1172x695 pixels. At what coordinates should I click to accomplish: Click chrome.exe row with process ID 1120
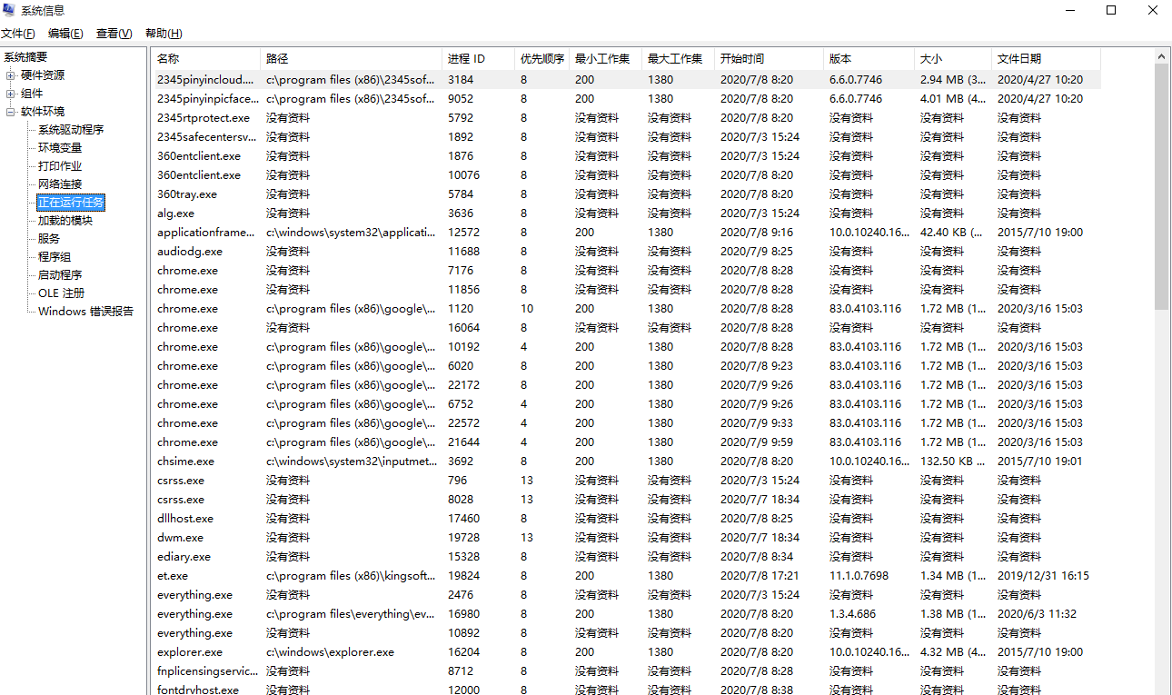[626, 308]
